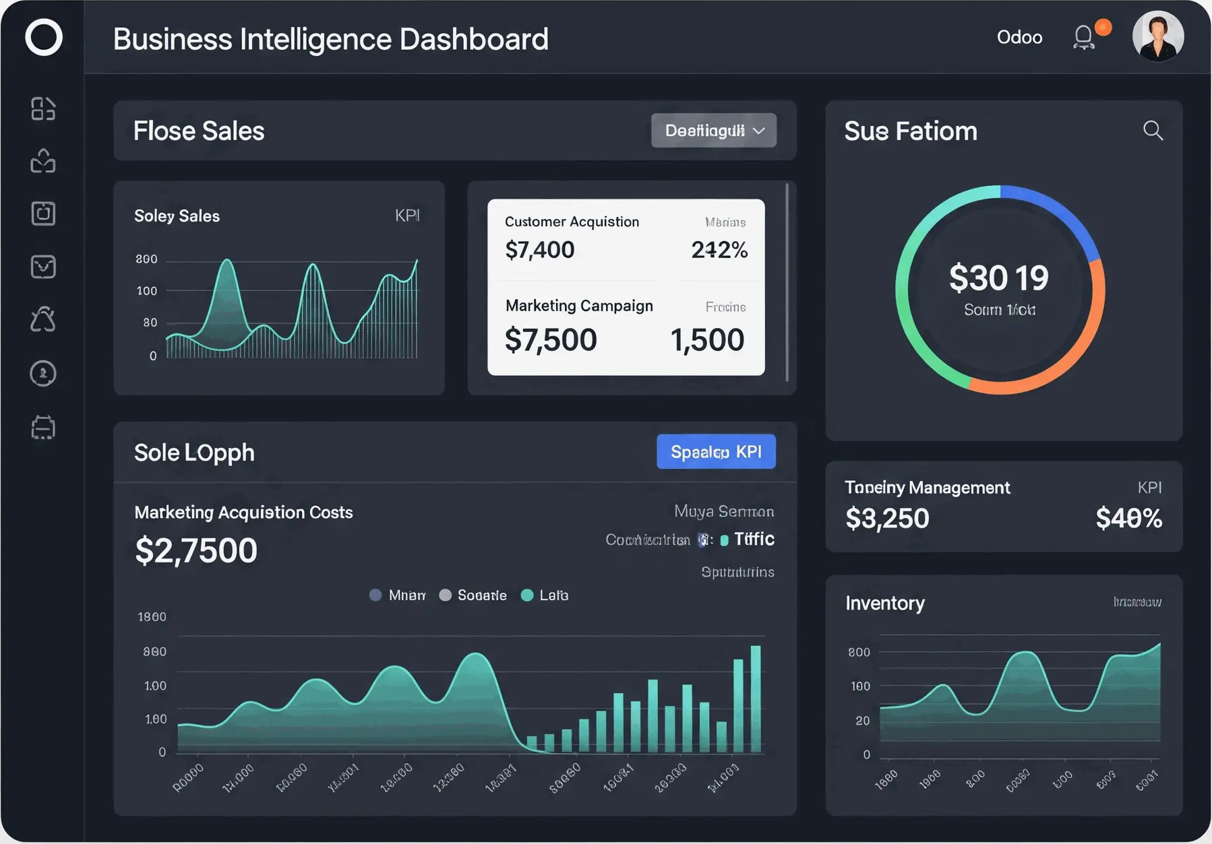Image resolution: width=1212 pixels, height=844 pixels.
Task: Click the Spaalcp KPI button
Action: coord(716,451)
